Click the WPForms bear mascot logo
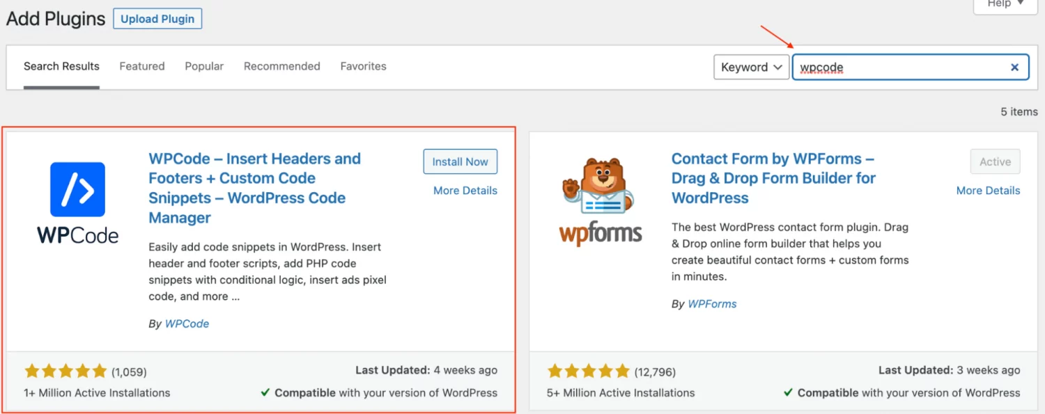This screenshot has height=414, width=1045. (600, 202)
